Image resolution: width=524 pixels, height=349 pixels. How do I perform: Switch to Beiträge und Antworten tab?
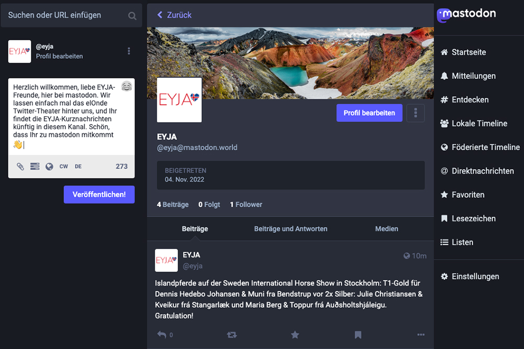click(x=291, y=229)
